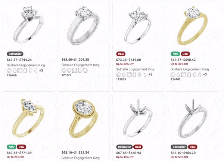Select square stone shape icon for item 126469

tap(20, 70)
